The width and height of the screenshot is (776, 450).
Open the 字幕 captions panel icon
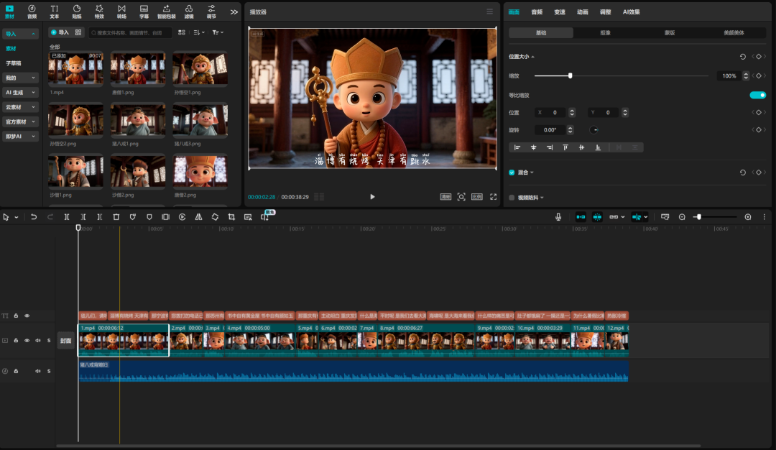(x=144, y=12)
